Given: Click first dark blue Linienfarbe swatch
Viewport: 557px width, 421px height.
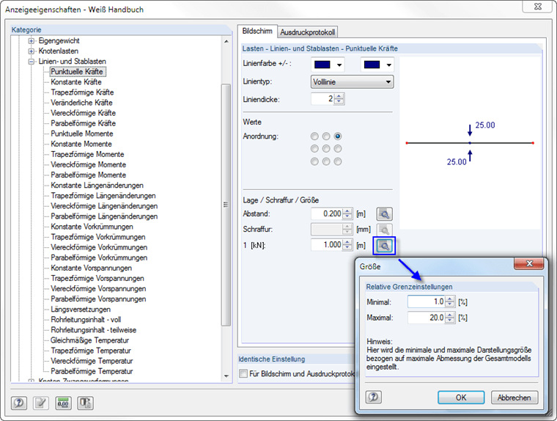Looking at the screenshot, I should coord(322,65).
